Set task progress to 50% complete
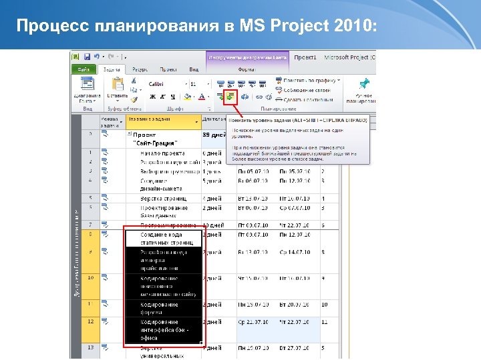Screen dimensions: 481x360 [241, 83]
